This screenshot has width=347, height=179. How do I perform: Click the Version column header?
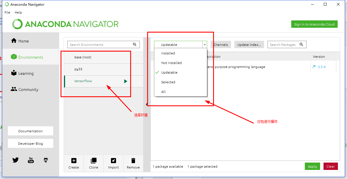(319, 57)
